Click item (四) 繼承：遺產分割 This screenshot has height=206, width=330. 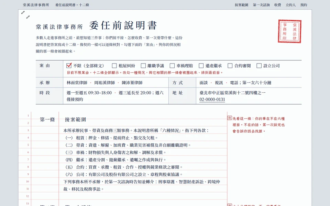[x=116, y=160]
